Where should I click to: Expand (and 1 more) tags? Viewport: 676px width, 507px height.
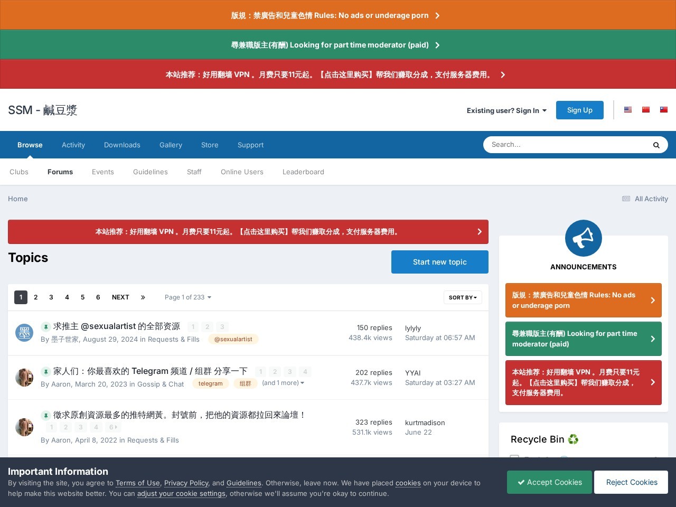click(x=283, y=383)
